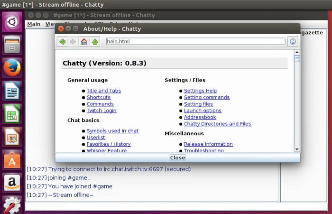The width and height of the screenshot is (332, 214).
Task: Click the help page scrollbar down arrow
Action: (x=297, y=149)
